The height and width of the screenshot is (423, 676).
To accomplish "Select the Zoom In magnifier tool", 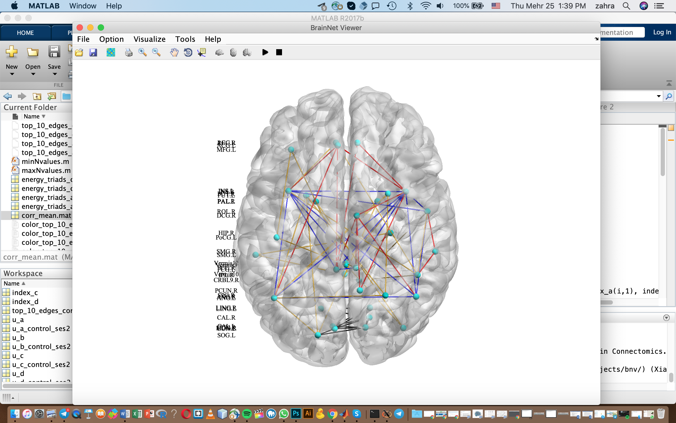I will 143,52.
